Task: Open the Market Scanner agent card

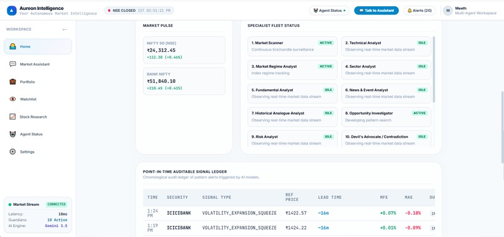Action: point(293,46)
